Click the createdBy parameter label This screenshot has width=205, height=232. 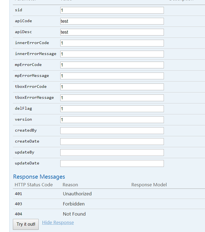pos(26,130)
